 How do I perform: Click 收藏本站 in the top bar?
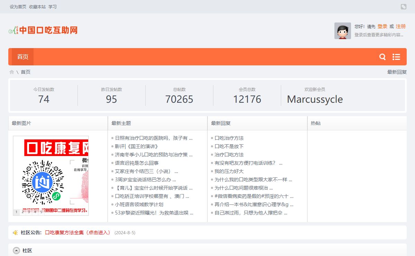[37, 7]
